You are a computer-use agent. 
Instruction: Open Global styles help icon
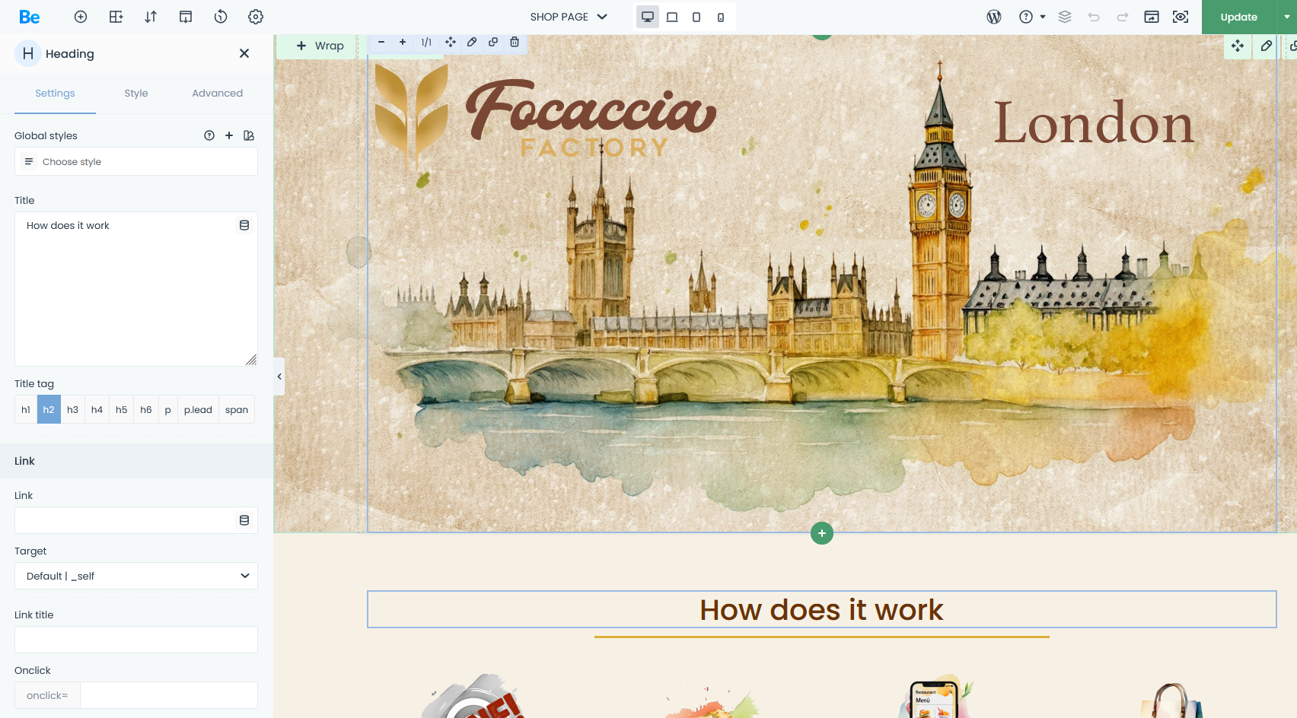pyautogui.click(x=209, y=135)
